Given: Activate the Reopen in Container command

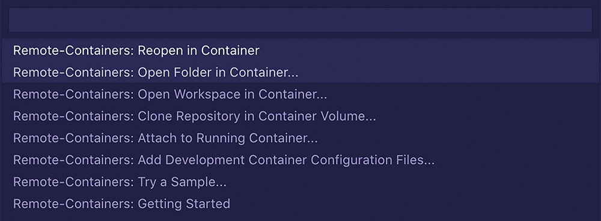Looking at the screenshot, I should click(300, 50).
